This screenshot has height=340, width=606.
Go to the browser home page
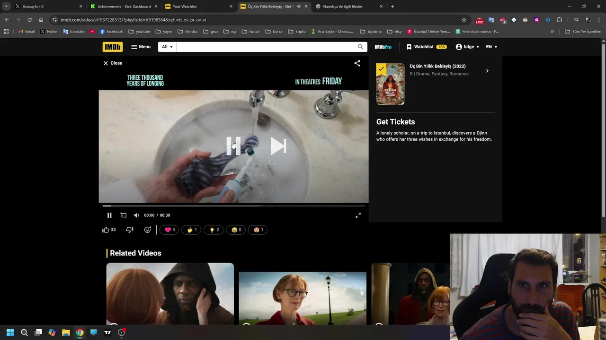pyautogui.click(x=41, y=20)
